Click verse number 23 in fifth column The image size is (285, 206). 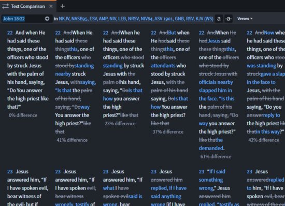coord(202,172)
